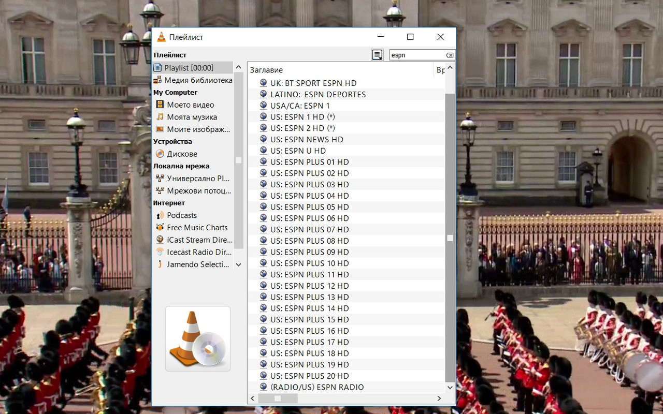The width and height of the screenshot is (663, 414).
Task: Click the sidebar vertical scrollbar thumb
Action: pyautogui.click(x=238, y=160)
